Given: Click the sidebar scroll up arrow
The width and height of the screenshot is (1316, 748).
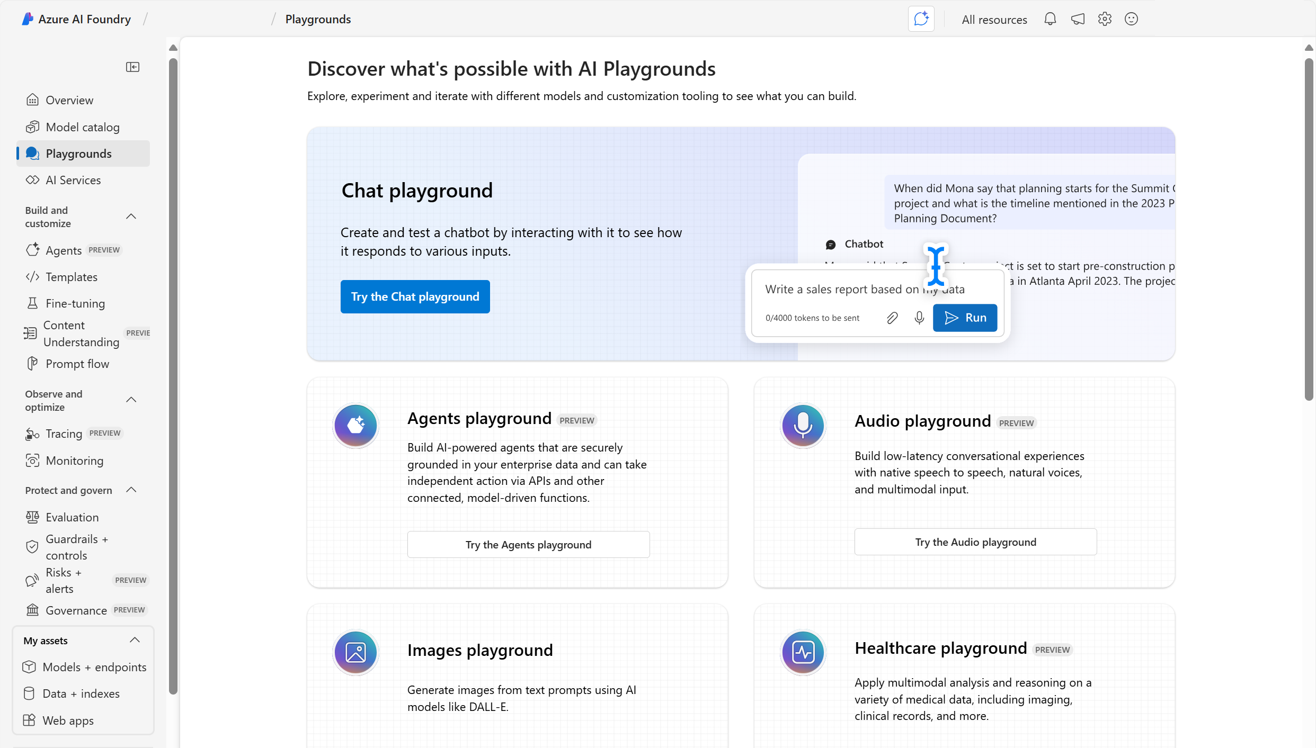Looking at the screenshot, I should (173, 48).
